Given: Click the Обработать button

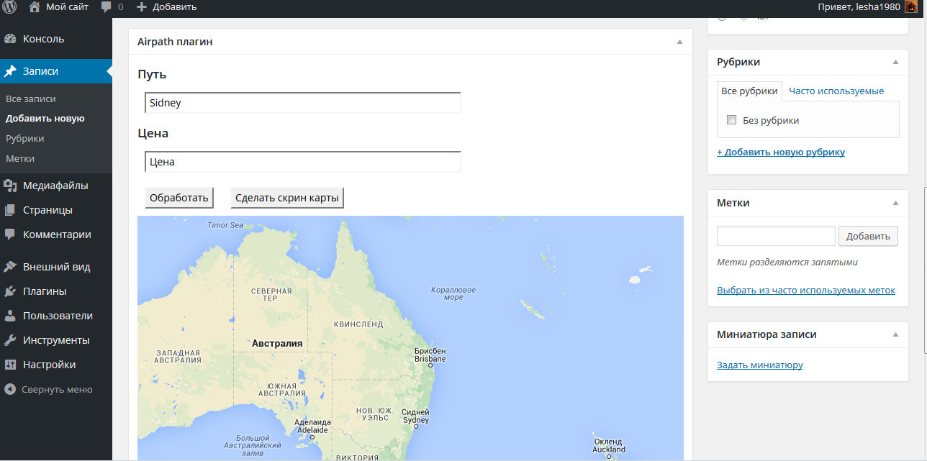Looking at the screenshot, I should 179,198.
